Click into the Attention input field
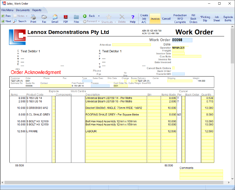The height and width of the screenshot is (190, 235). pyautogui.click(x=131, y=45)
